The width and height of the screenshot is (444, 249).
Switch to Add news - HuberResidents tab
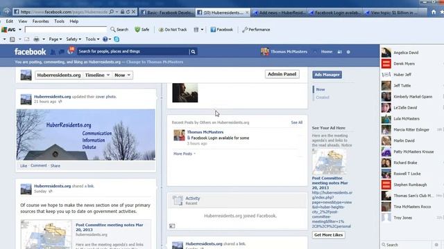[x=280, y=12]
